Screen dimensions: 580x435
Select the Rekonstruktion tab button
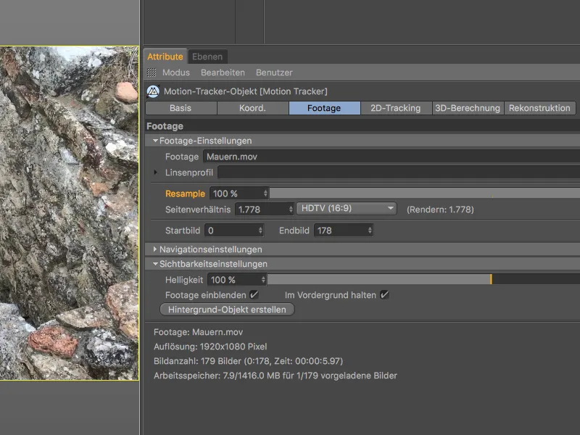(x=540, y=108)
